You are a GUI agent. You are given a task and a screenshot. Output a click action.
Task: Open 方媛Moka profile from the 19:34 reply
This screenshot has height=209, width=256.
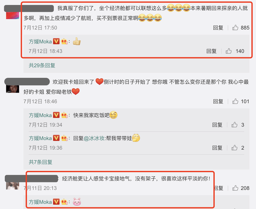[40, 115]
